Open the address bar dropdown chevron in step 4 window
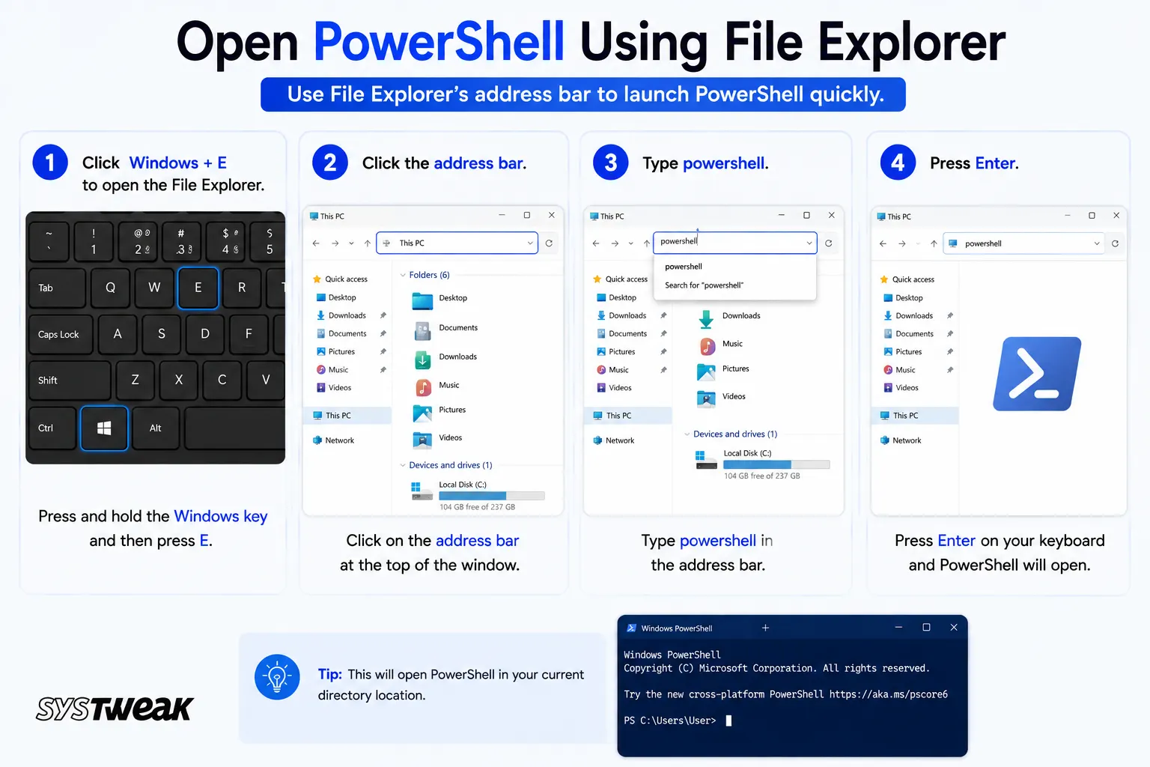The image size is (1150, 767). click(1097, 243)
